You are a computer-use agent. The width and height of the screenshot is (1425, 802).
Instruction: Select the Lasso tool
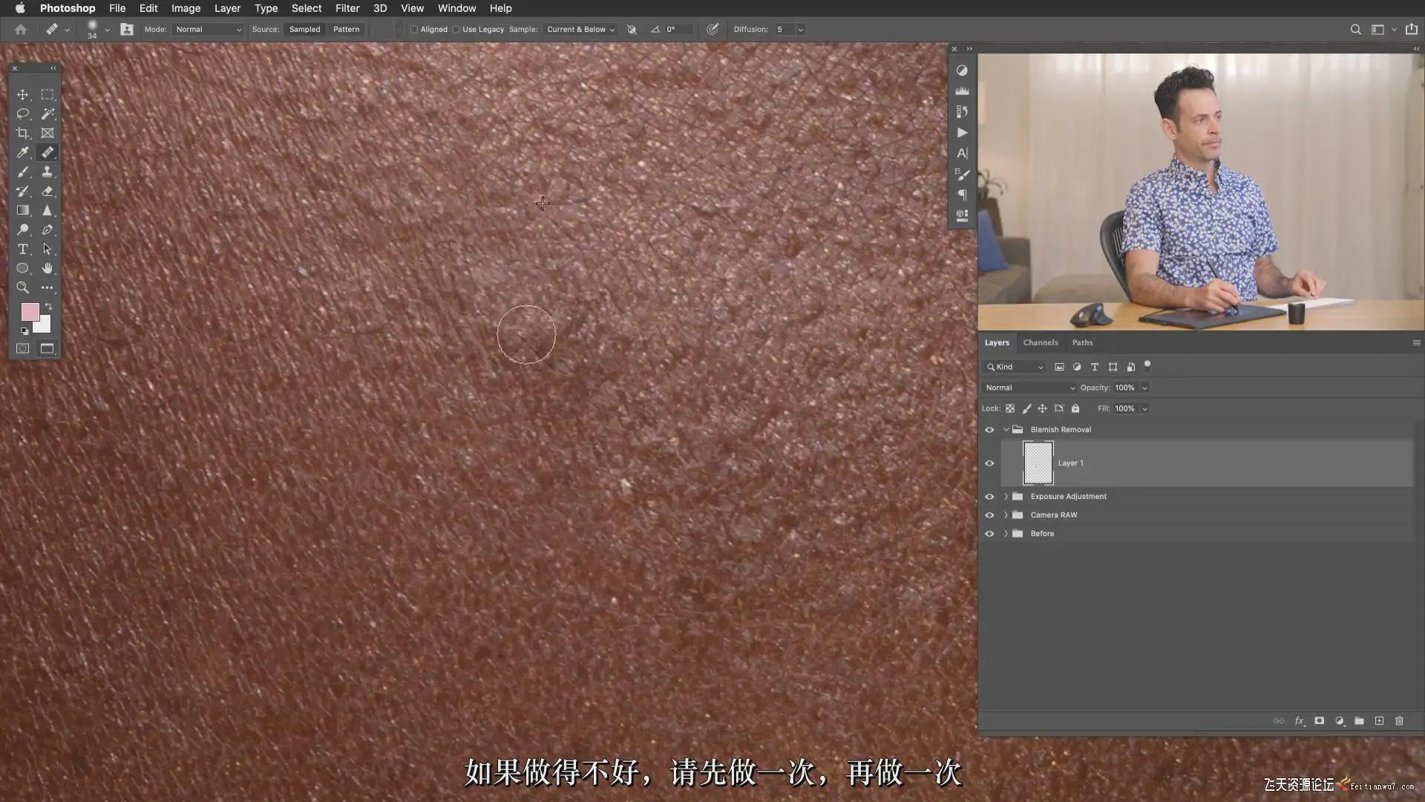pos(22,114)
